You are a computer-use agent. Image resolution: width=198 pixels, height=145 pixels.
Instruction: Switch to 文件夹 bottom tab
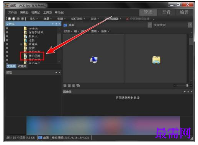tap(11, 66)
